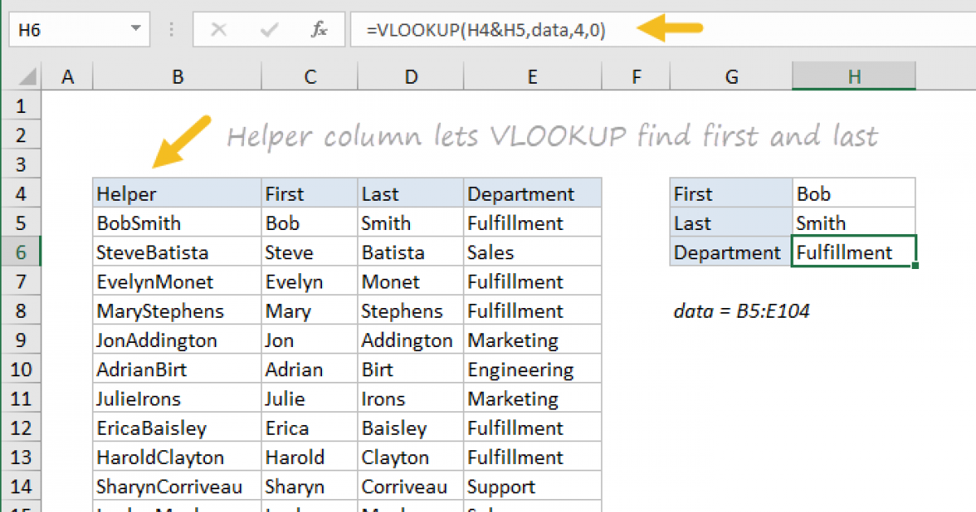Select the Fulfillment result cell beside Department

[x=853, y=251]
